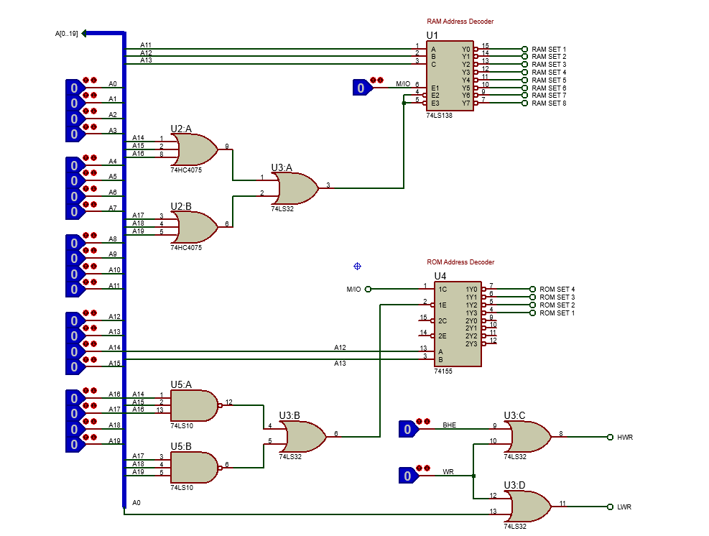Toggle the A8 logic state input

click(x=74, y=244)
